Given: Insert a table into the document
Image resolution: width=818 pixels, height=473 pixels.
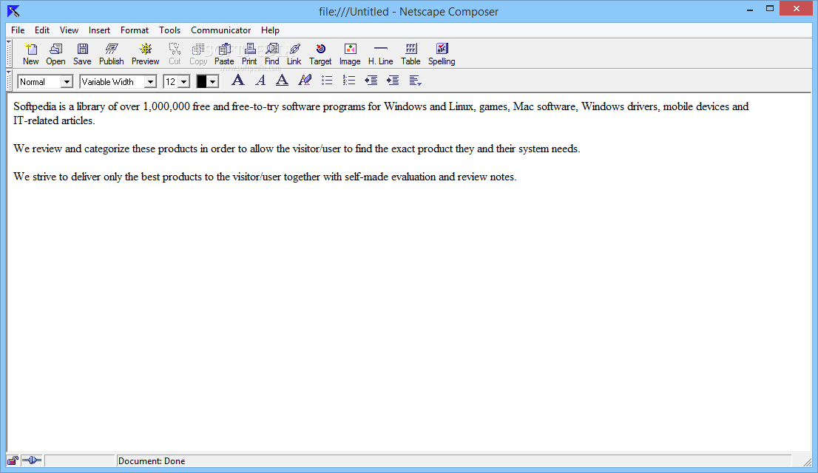Looking at the screenshot, I should (410, 52).
